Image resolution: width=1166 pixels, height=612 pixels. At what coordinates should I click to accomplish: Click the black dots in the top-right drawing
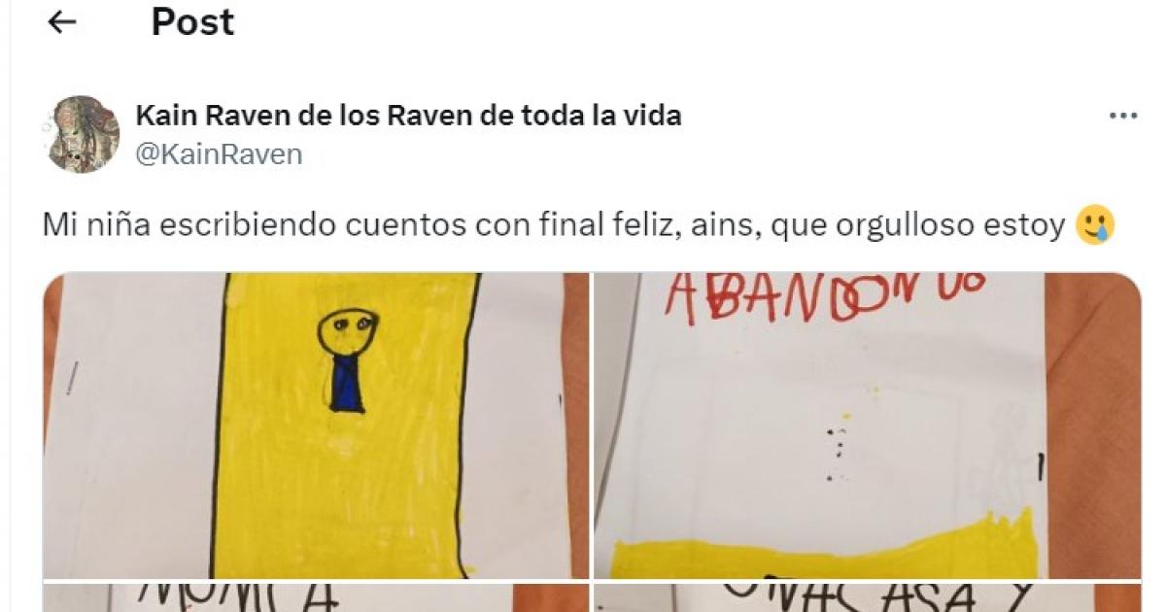tap(837, 452)
